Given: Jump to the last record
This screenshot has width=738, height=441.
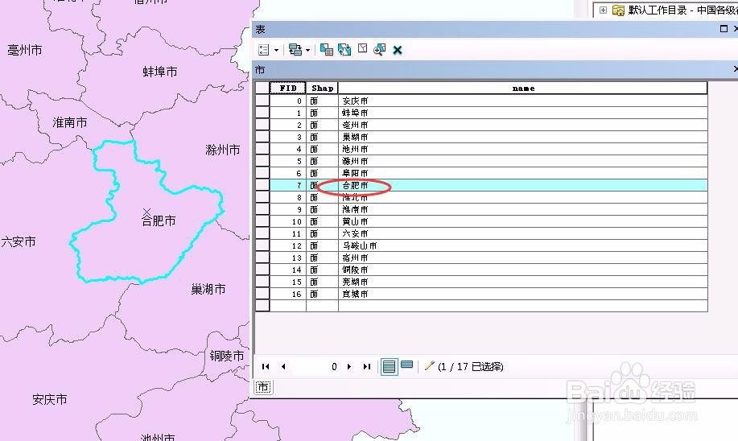Looking at the screenshot, I should [367, 366].
